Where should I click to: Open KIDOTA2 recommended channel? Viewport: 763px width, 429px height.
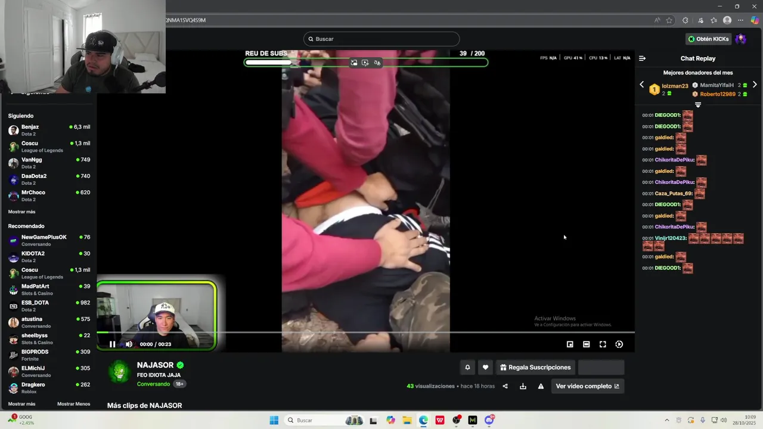[x=49, y=257]
